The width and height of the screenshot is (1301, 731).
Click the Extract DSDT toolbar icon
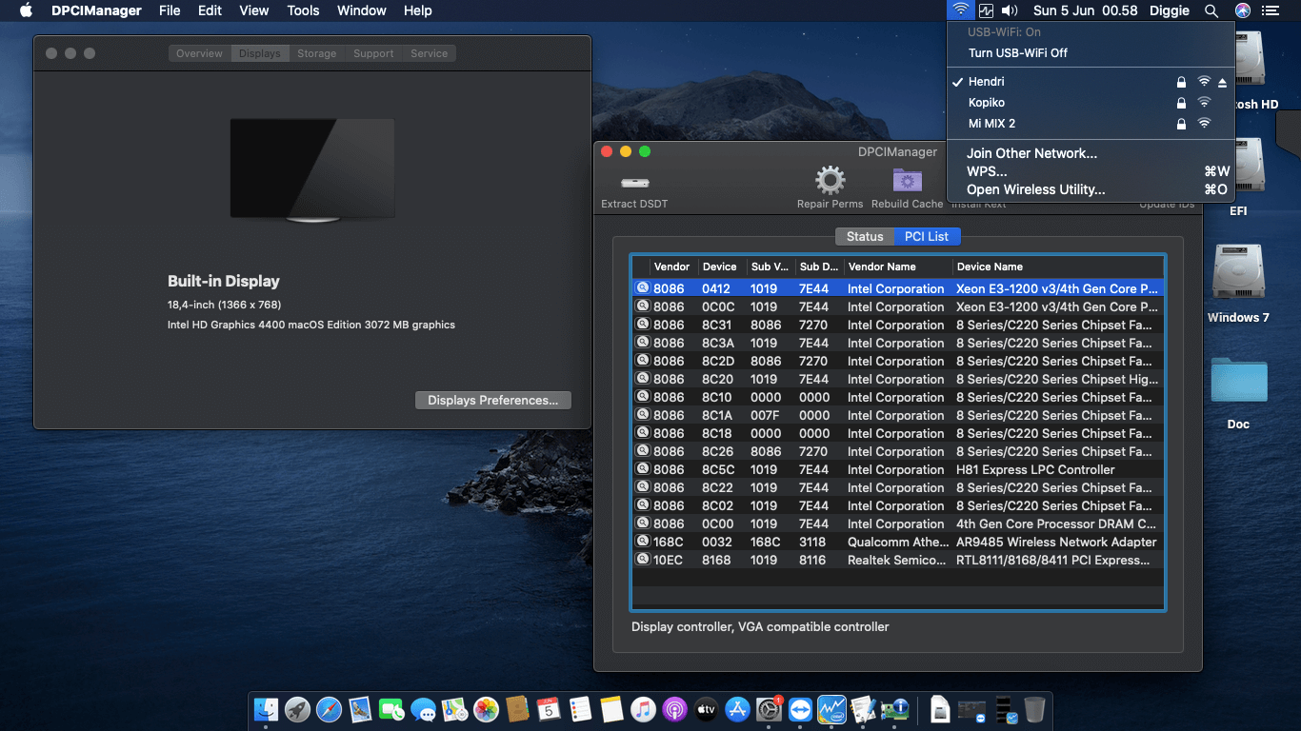point(634,183)
